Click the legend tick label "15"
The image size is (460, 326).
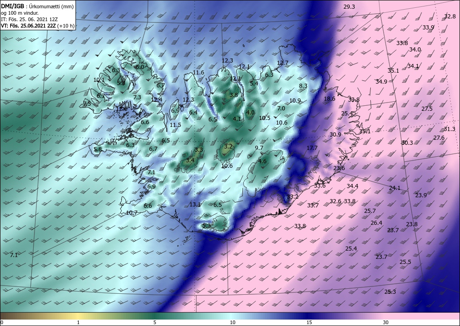click(309, 323)
